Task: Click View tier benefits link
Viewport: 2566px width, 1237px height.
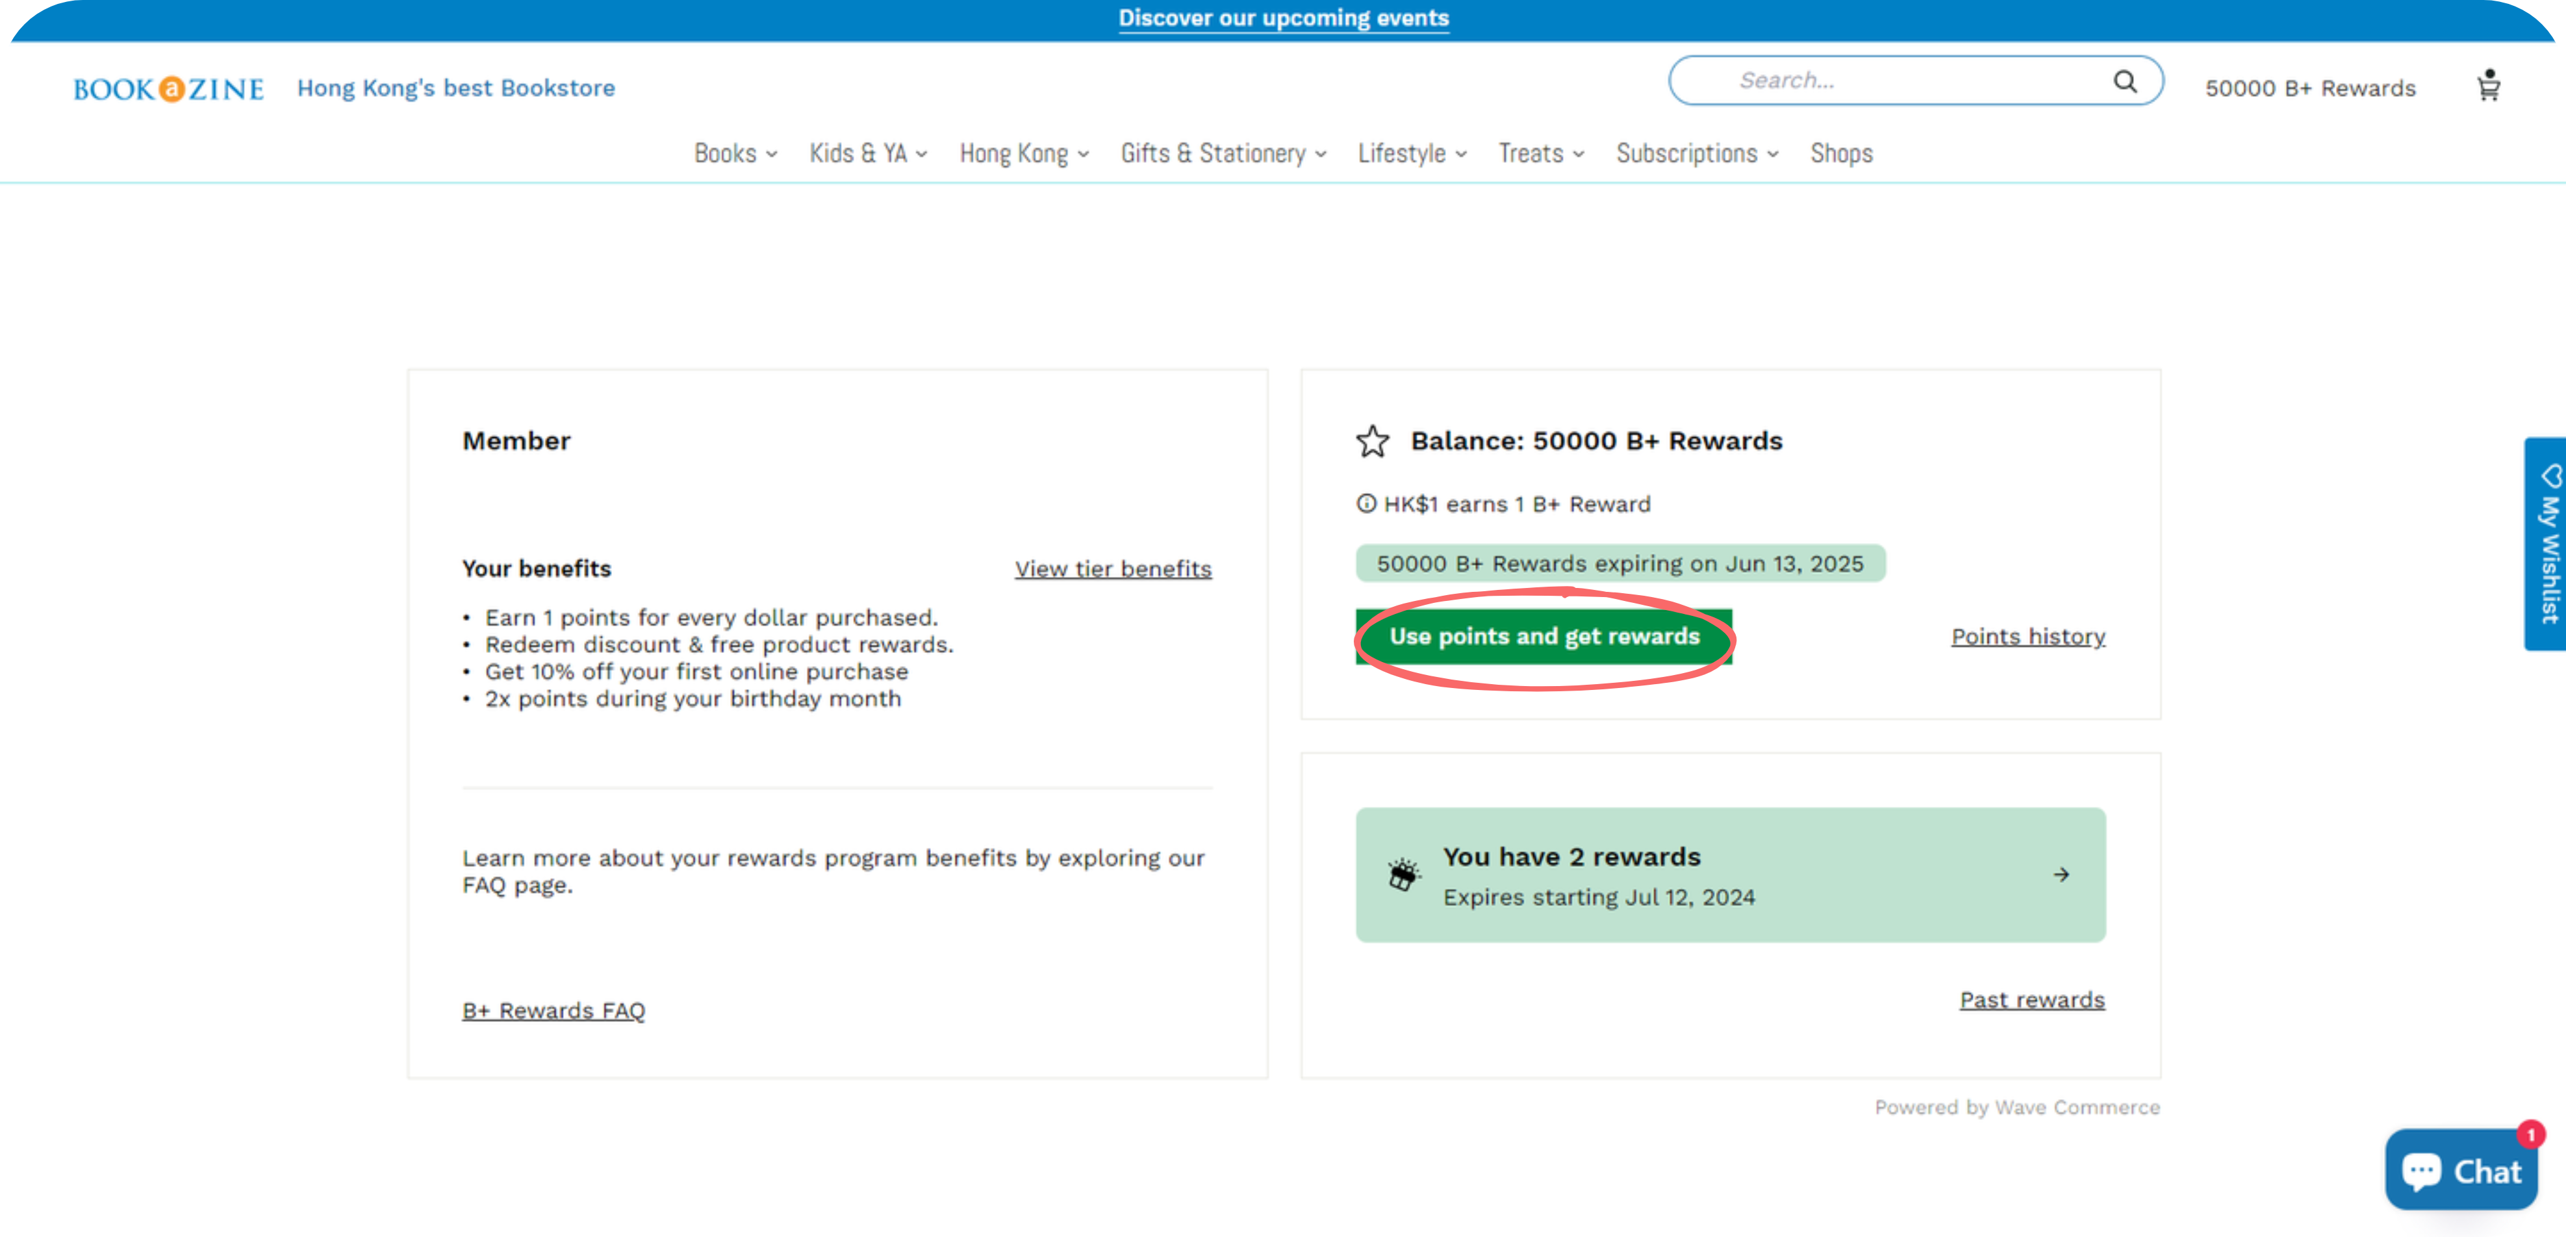Action: click(x=1113, y=568)
